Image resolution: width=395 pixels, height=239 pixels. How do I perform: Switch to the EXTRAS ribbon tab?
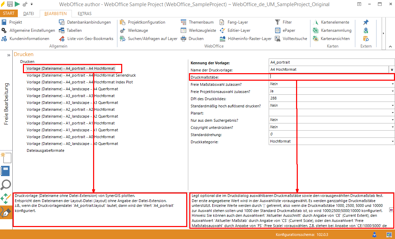[84, 14]
